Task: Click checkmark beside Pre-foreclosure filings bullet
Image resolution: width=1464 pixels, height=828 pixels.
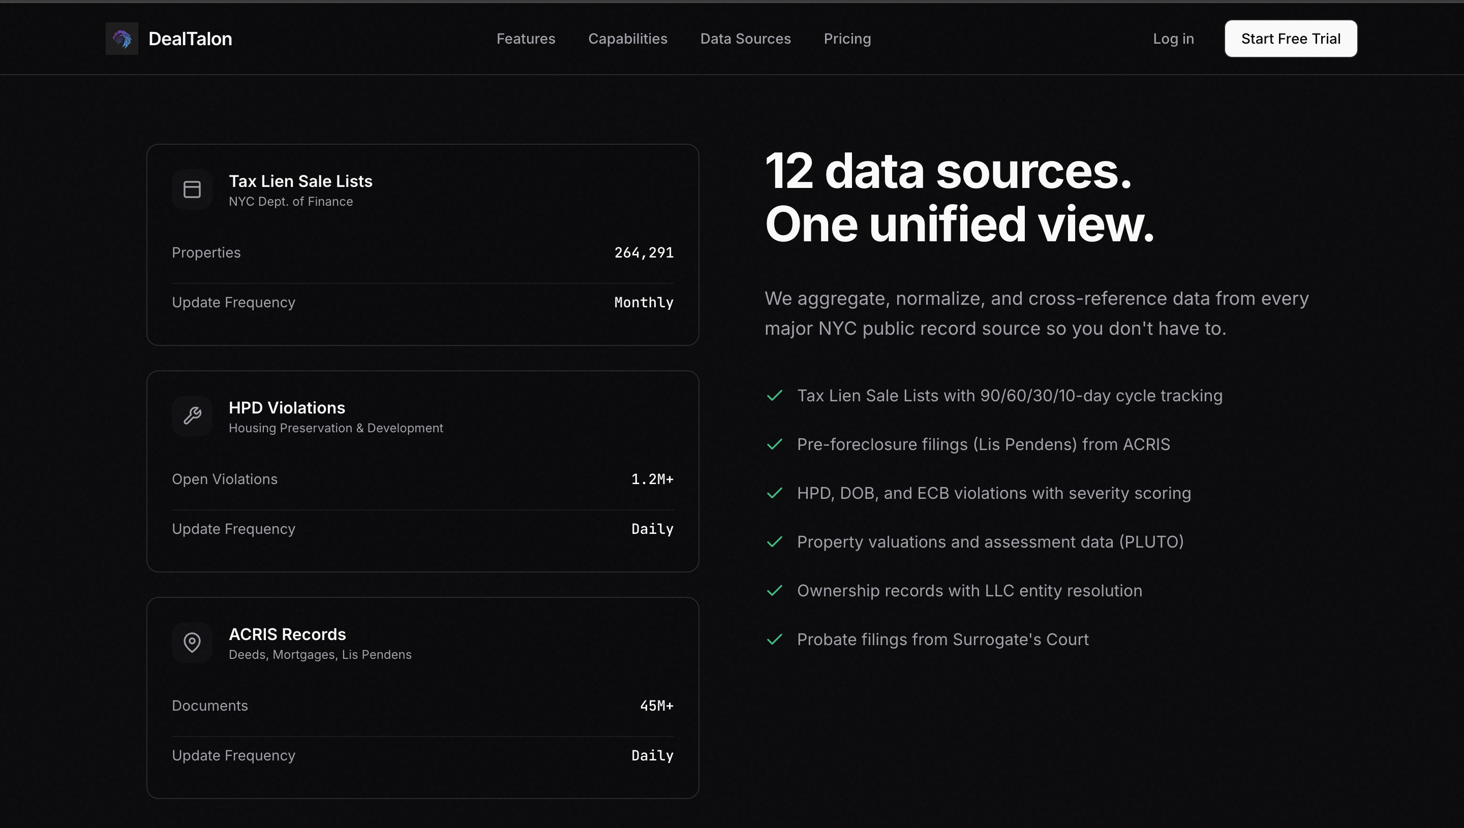Action: [774, 444]
